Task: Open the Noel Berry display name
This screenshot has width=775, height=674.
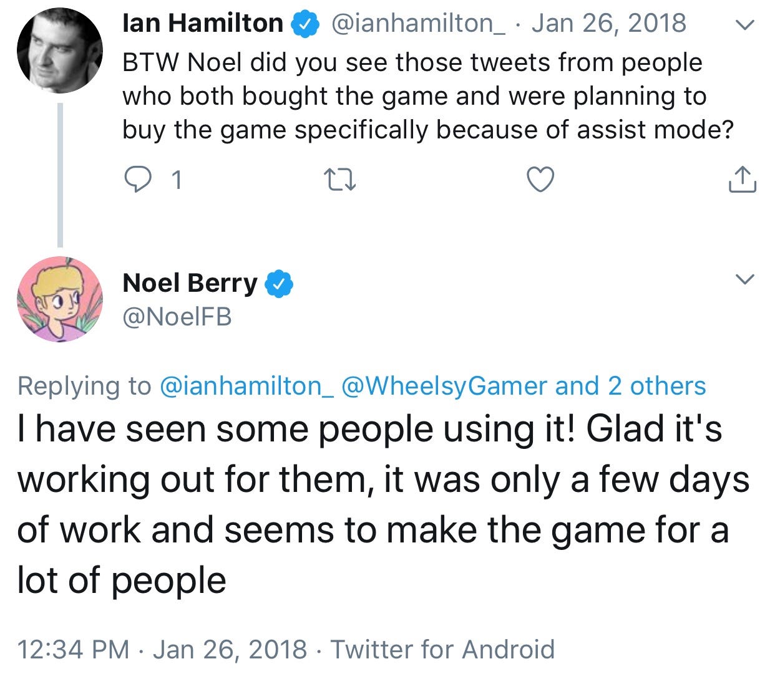Action: 190,283
